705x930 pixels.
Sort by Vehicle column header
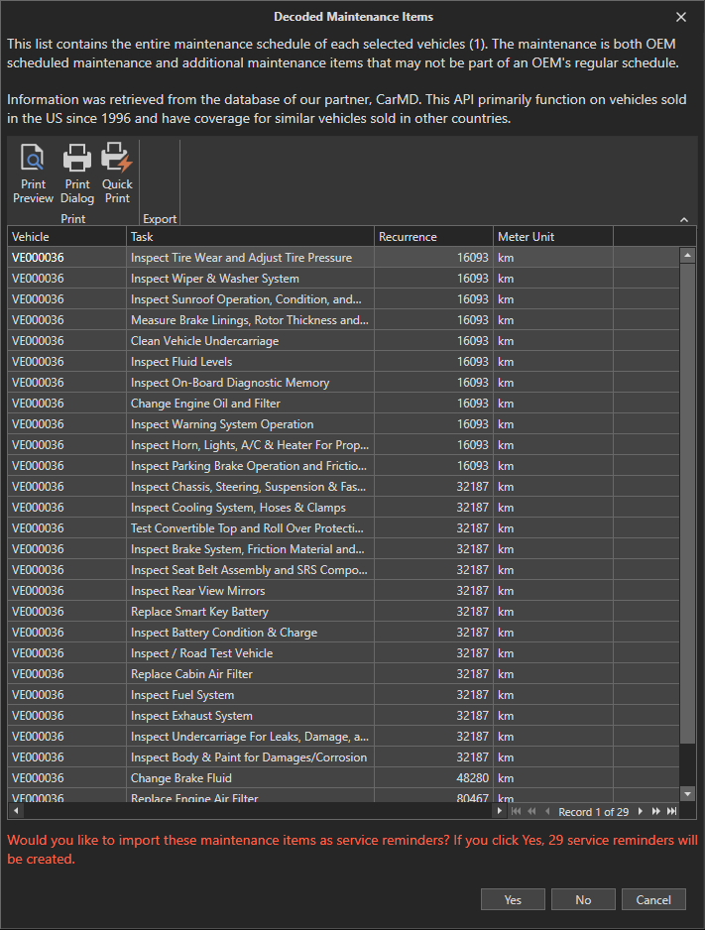pyautogui.click(x=66, y=237)
